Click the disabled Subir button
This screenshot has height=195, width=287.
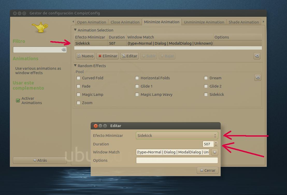[x=149, y=56]
